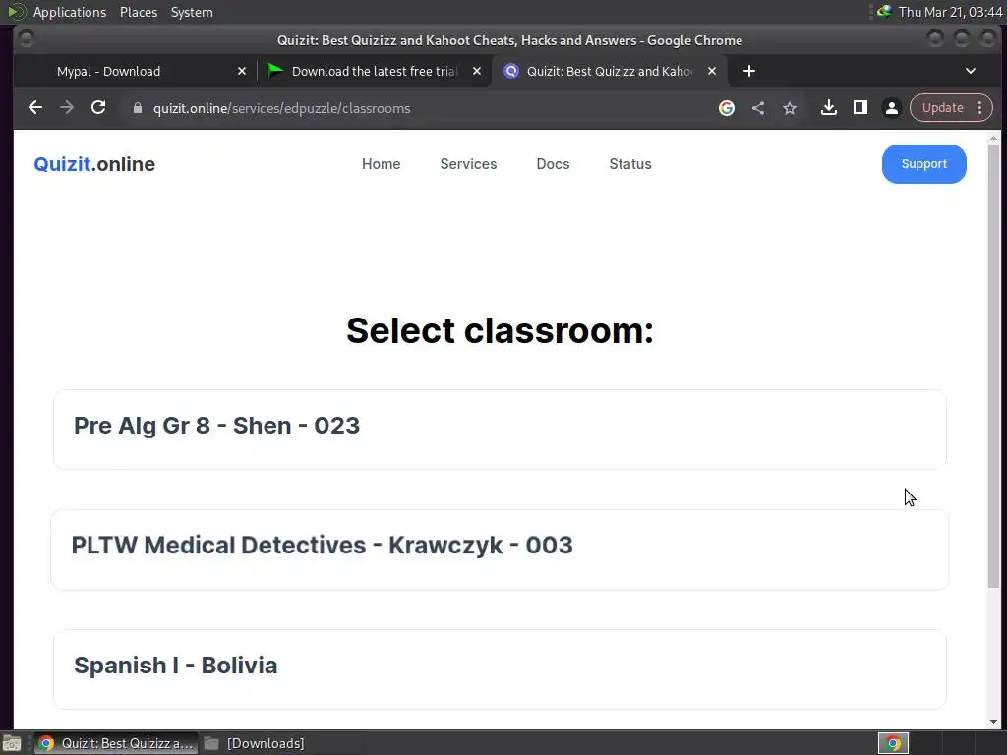Open the Google icon in address bar
The width and height of the screenshot is (1007, 755).
[727, 108]
